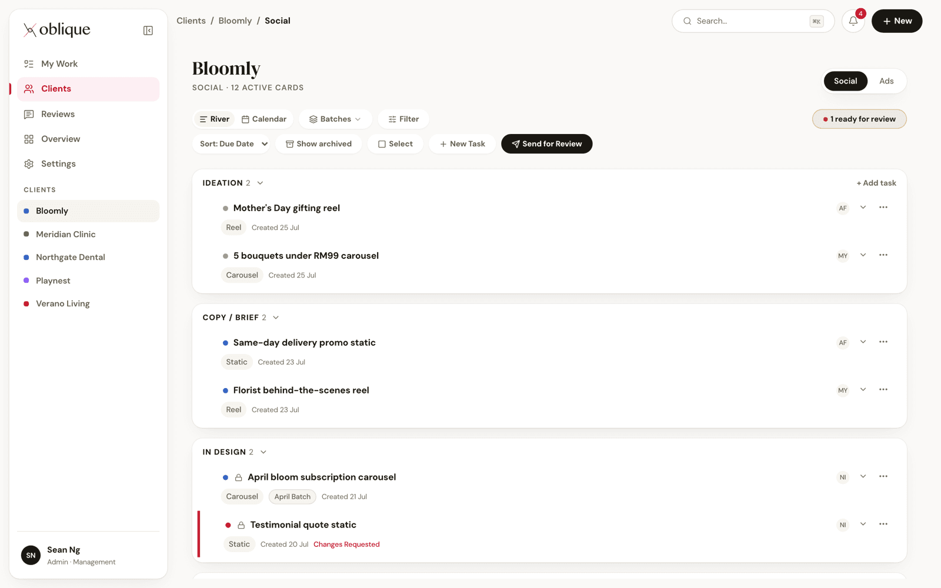
Task: Expand Mother's Day gifting reel card chevron
Action: click(x=863, y=208)
